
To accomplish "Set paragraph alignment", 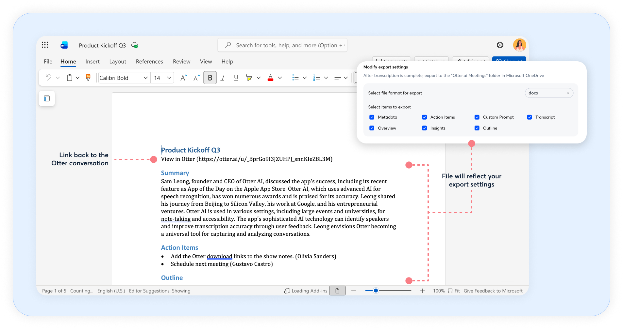I will 338,78.
